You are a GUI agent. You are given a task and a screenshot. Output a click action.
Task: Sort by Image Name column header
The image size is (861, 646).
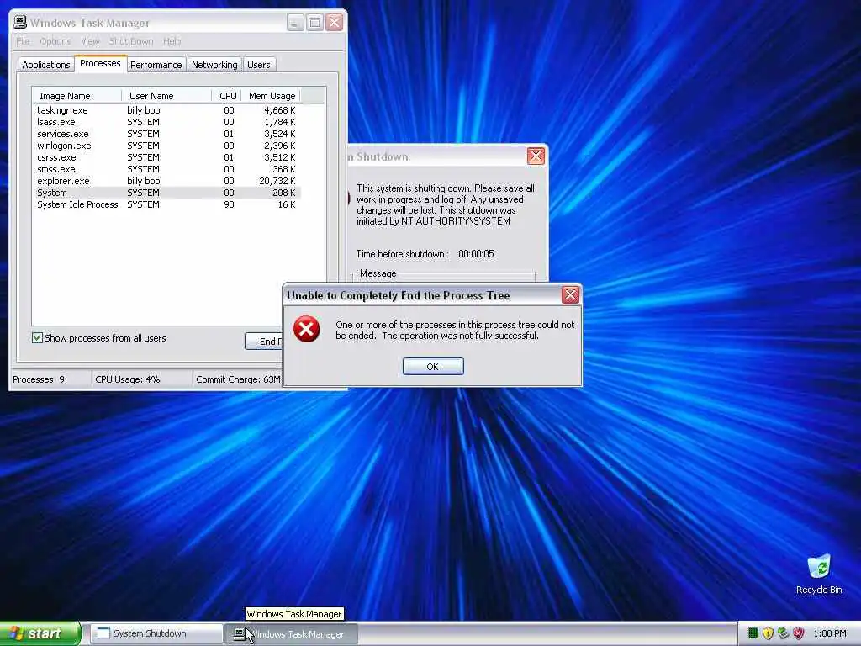click(x=77, y=96)
